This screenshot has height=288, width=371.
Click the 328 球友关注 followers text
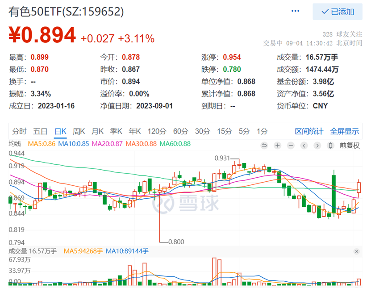[x=342, y=34]
